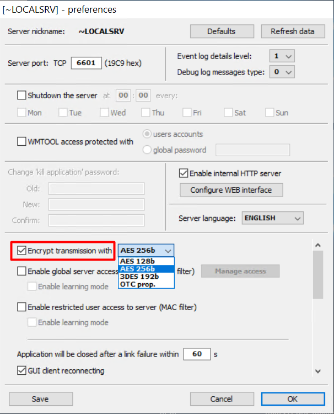Select 3DES 192b encryption option
The width and height of the screenshot is (334, 414).
point(138,277)
